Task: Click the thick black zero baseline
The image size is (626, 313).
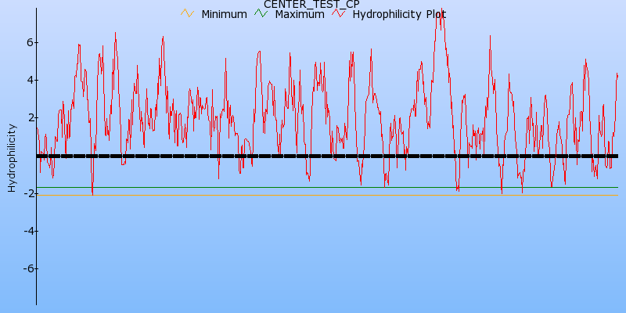Action: point(327,156)
